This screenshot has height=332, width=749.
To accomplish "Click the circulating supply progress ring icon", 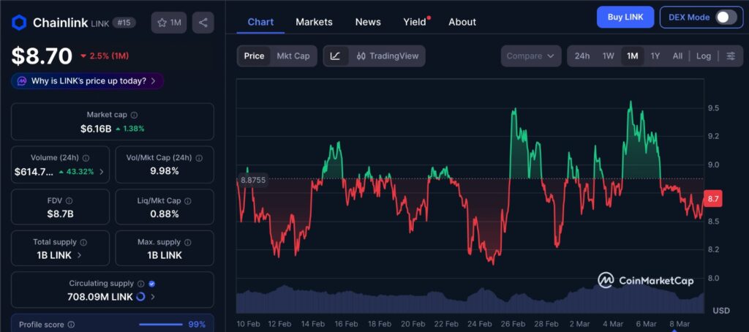I will [x=140, y=297].
